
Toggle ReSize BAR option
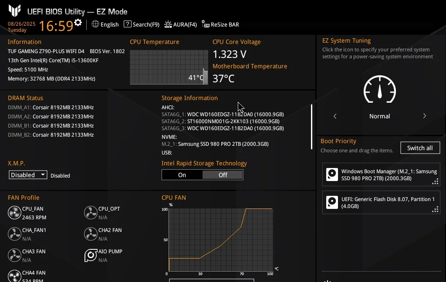(220, 24)
